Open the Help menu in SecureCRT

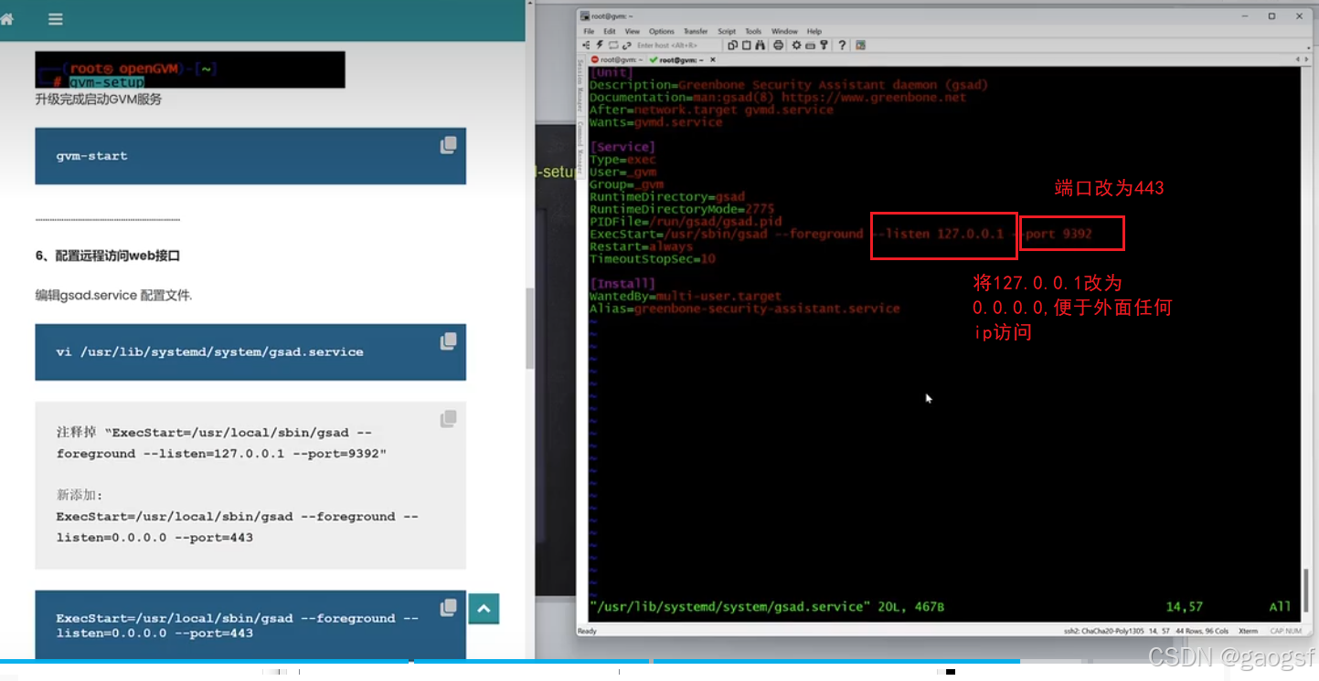tap(814, 31)
